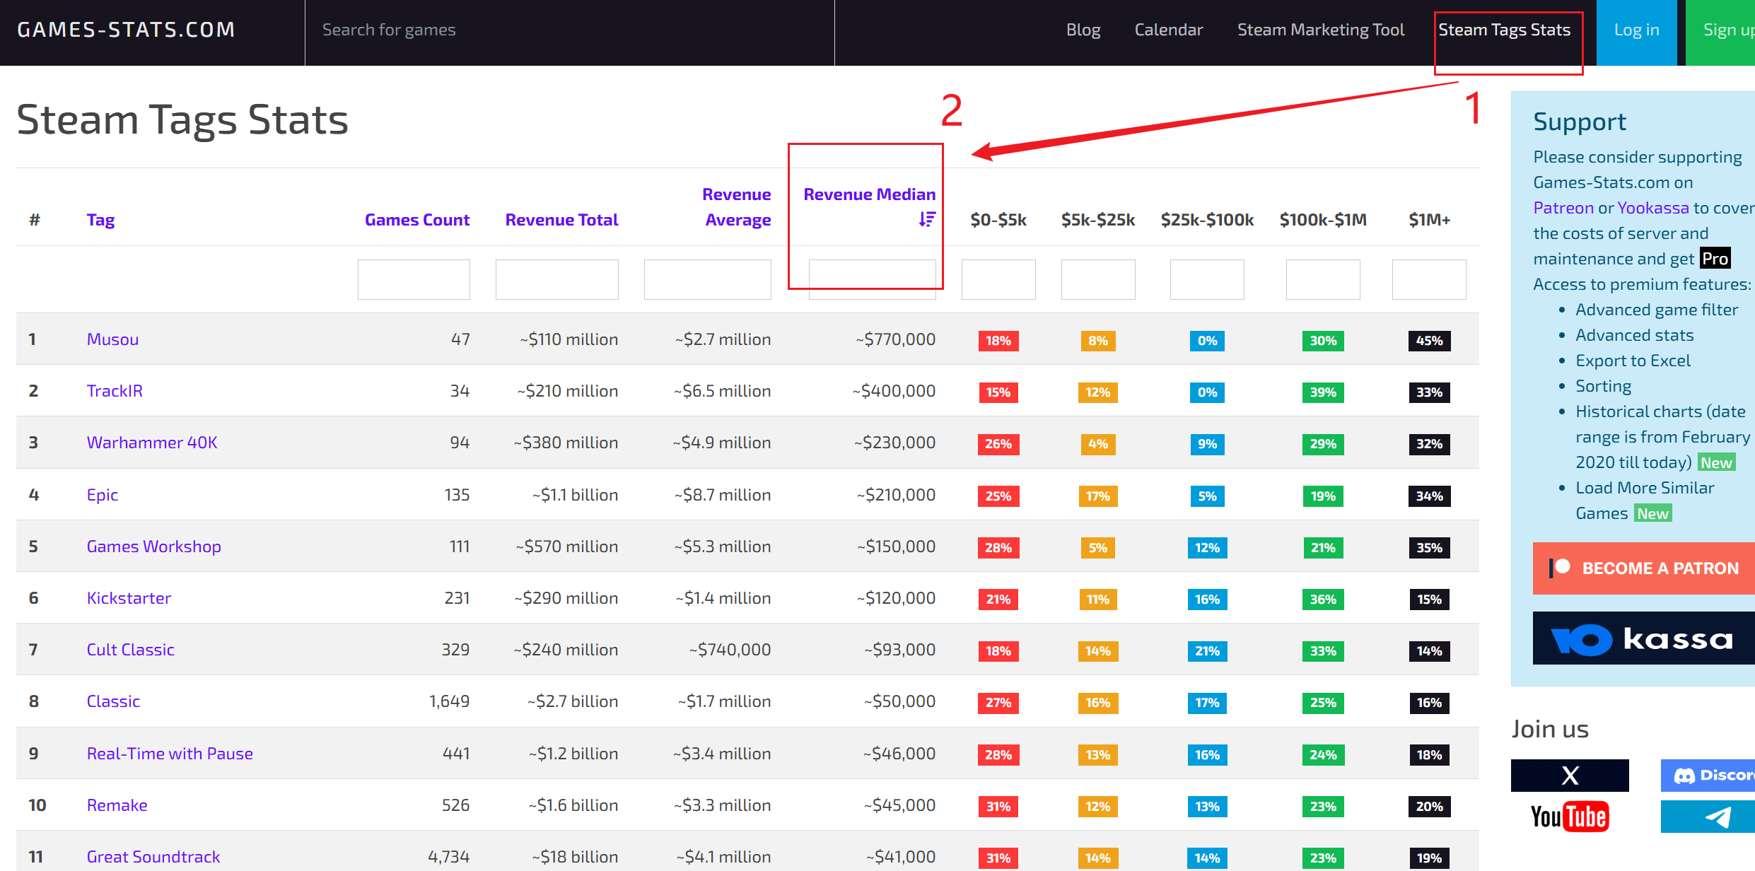Click the Log in button
Viewport: 1755px width, 871px height.
[x=1636, y=30]
